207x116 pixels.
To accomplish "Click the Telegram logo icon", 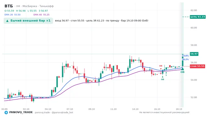I will coord(6,112).
